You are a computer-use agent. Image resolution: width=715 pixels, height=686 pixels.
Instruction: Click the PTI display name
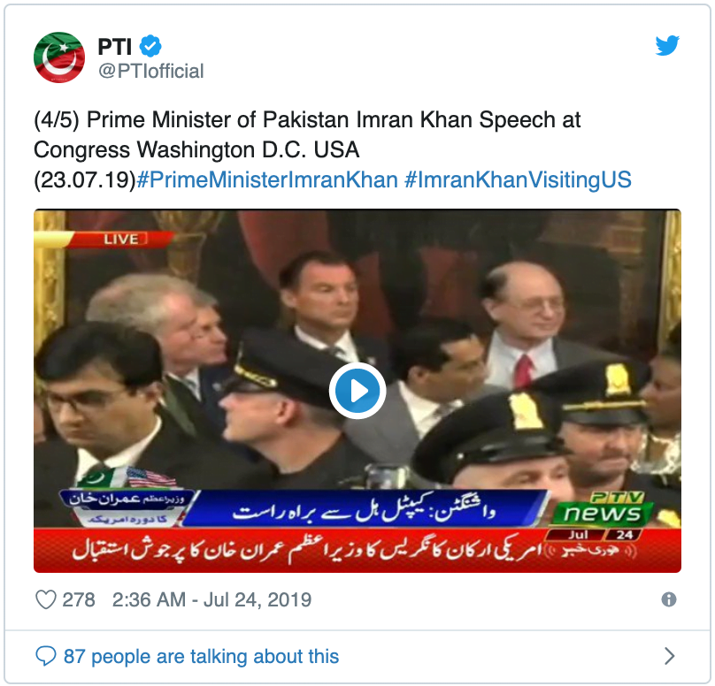[115, 46]
